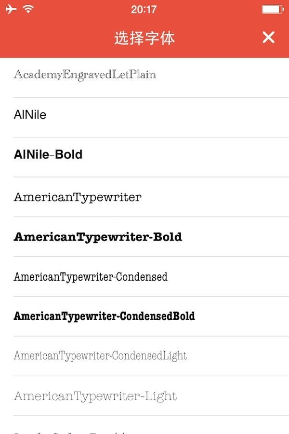Choose AmericanTypewriter-Bold from the list

tap(98, 237)
